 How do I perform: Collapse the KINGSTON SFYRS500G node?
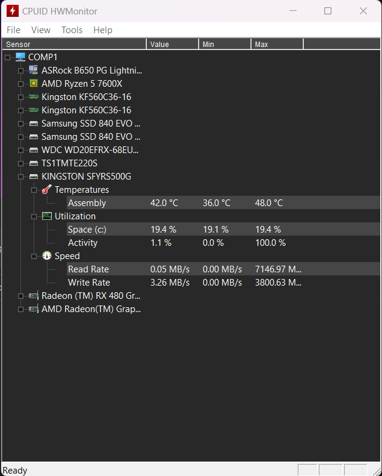tap(20, 177)
